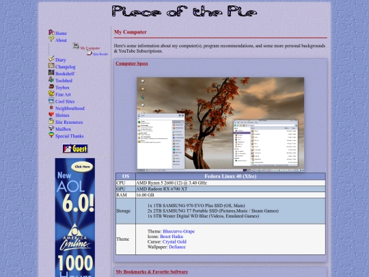Open the Shrines page link

pyautogui.click(x=62, y=115)
